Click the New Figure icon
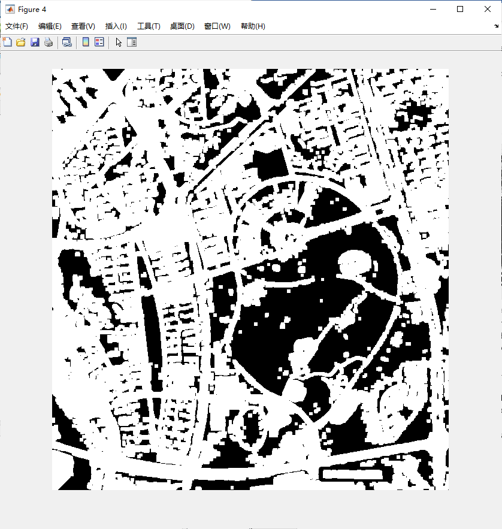502x529 pixels. coord(8,42)
